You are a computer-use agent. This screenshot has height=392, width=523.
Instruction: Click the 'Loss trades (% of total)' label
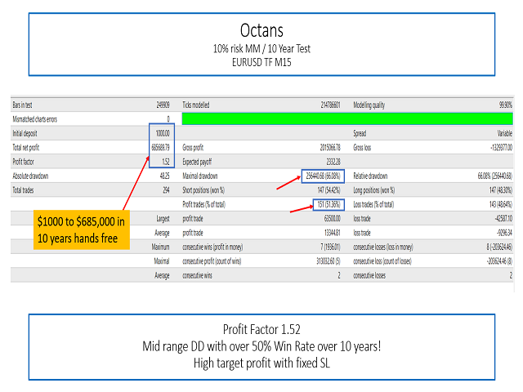[x=373, y=204]
